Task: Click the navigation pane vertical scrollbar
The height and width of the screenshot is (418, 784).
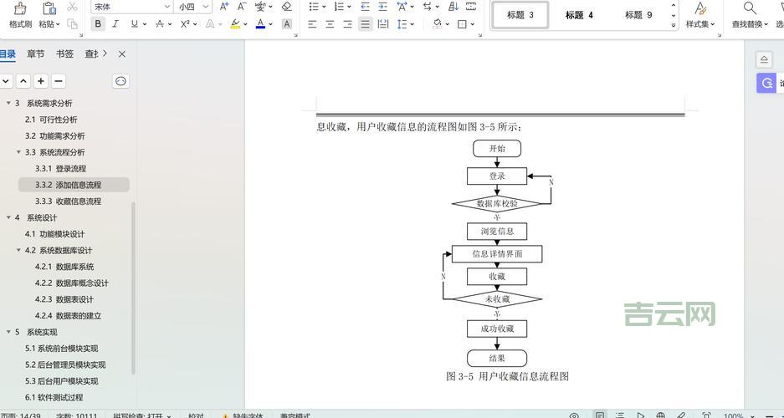Action: coord(133,288)
